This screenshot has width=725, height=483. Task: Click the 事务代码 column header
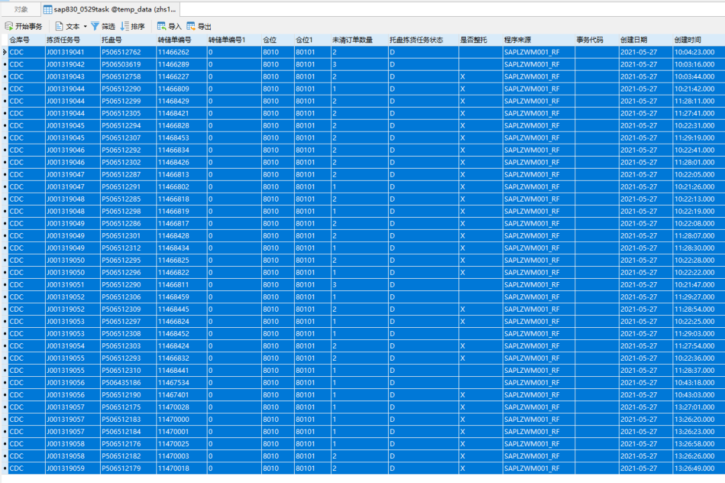597,40
